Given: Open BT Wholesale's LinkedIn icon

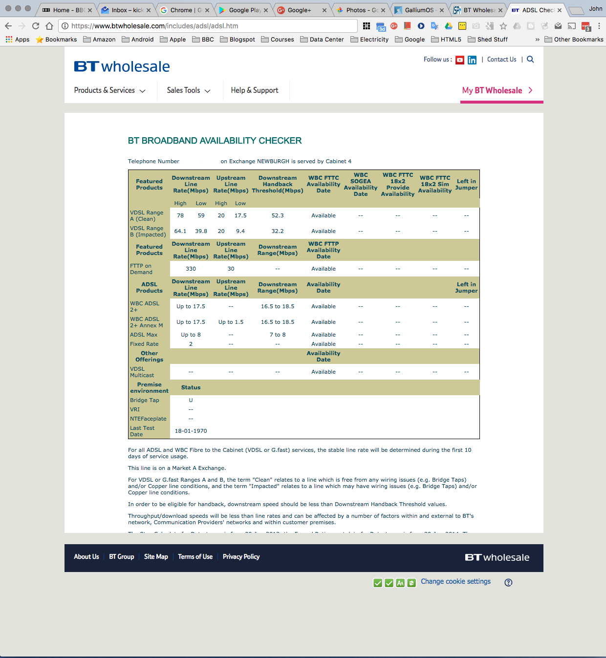Looking at the screenshot, I should pyautogui.click(x=472, y=60).
